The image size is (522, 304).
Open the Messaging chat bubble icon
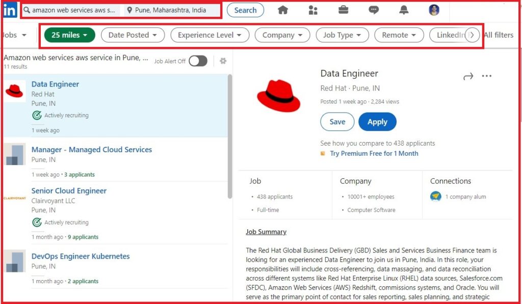(374, 10)
